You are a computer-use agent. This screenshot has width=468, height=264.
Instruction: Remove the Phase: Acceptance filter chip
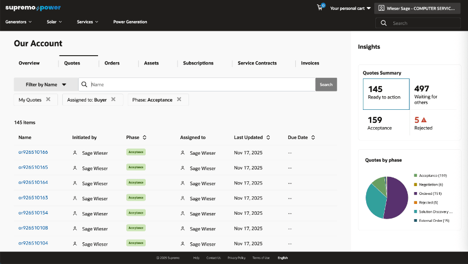[179, 99]
